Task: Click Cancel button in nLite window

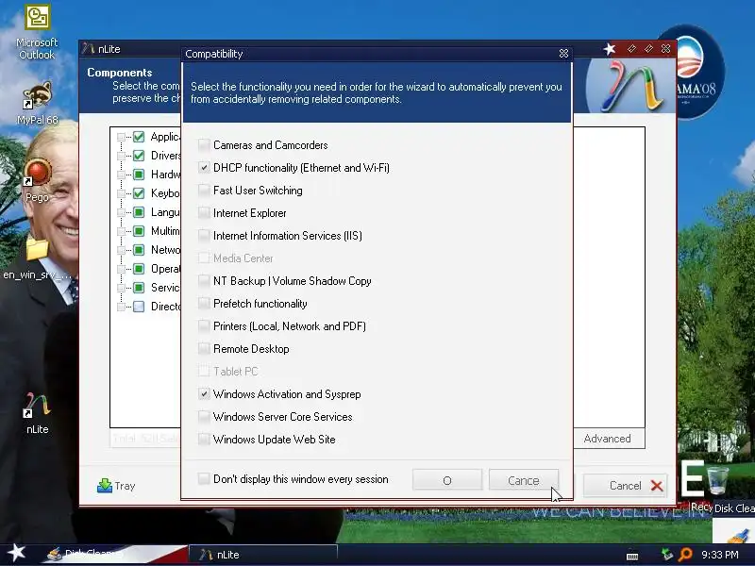Action: point(626,486)
